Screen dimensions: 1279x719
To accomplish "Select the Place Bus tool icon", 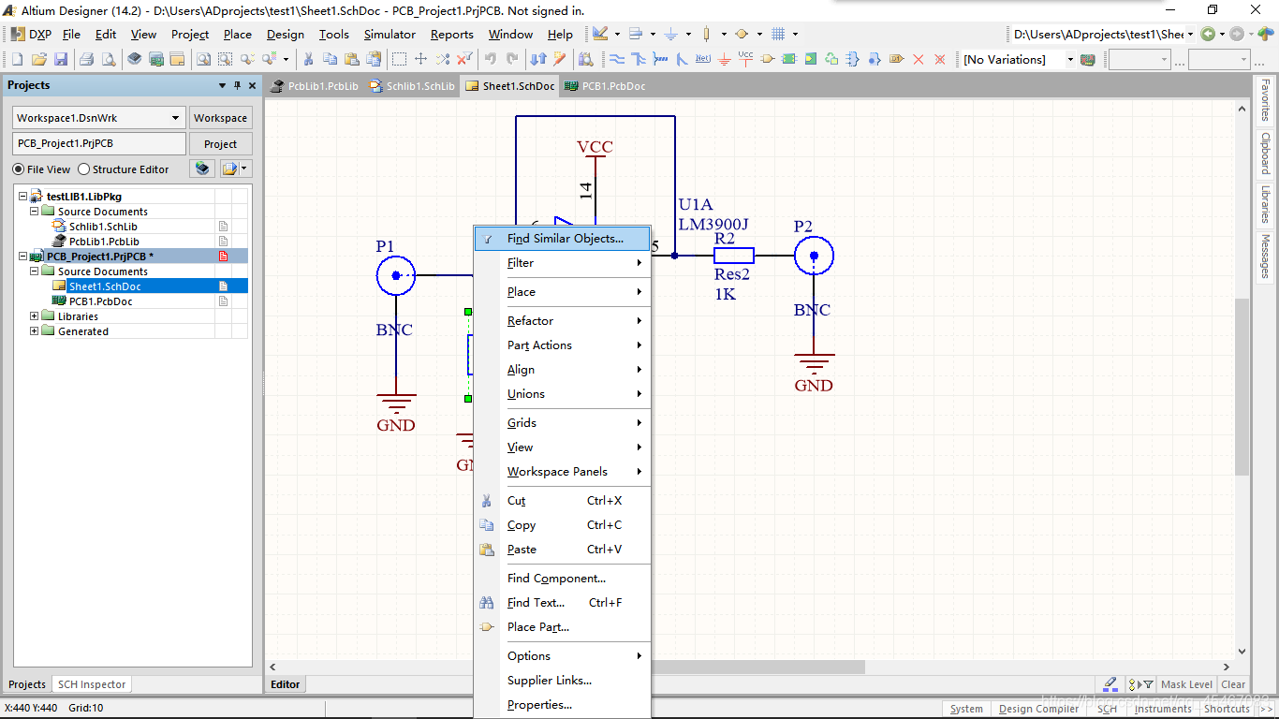I will 639,59.
